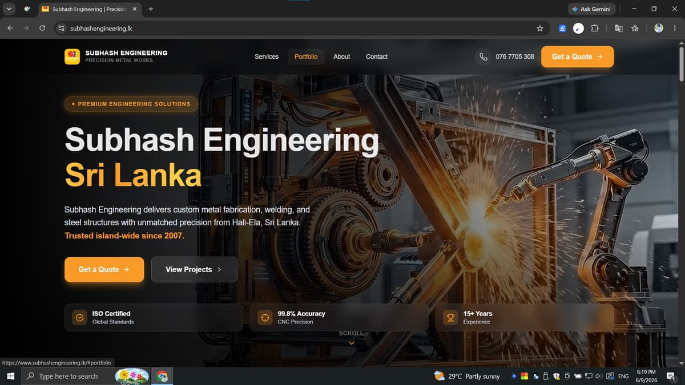This screenshot has height=385, width=685.
Task: Click the 99.8% Accuracy target icon
Action: point(265,318)
